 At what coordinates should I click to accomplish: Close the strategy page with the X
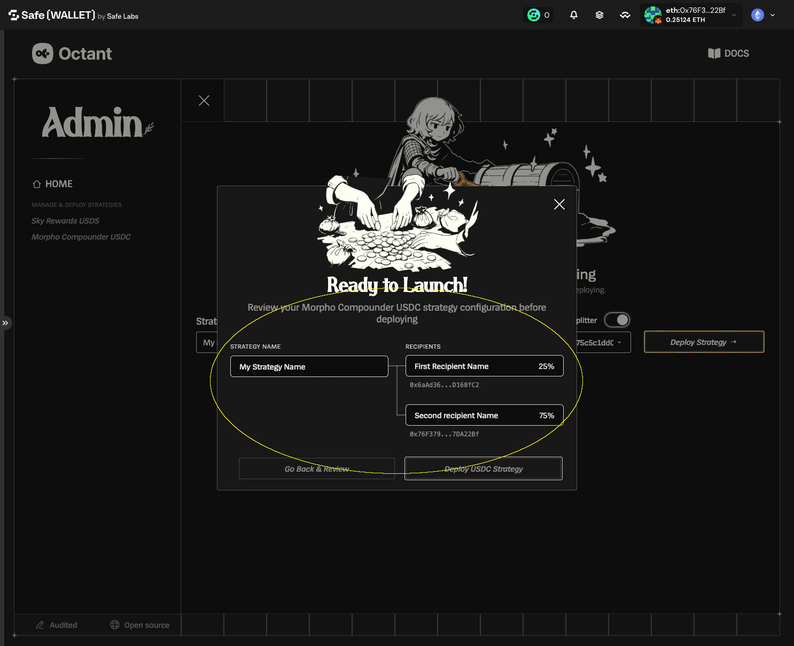(x=204, y=101)
